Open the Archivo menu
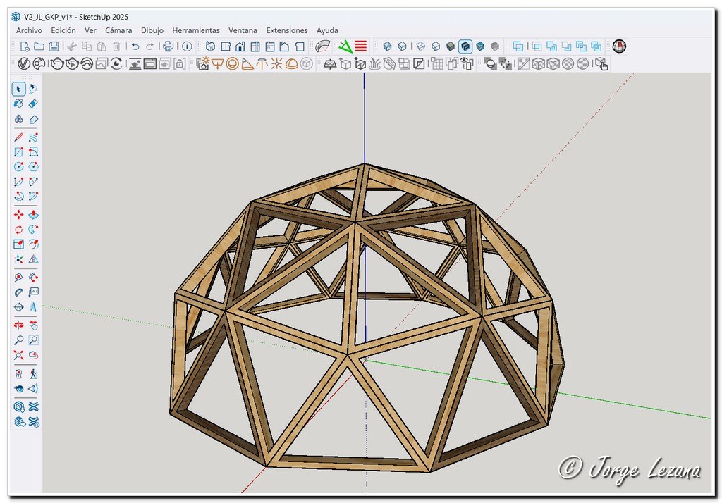This screenshot has height=503, width=722. tap(29, 30)
